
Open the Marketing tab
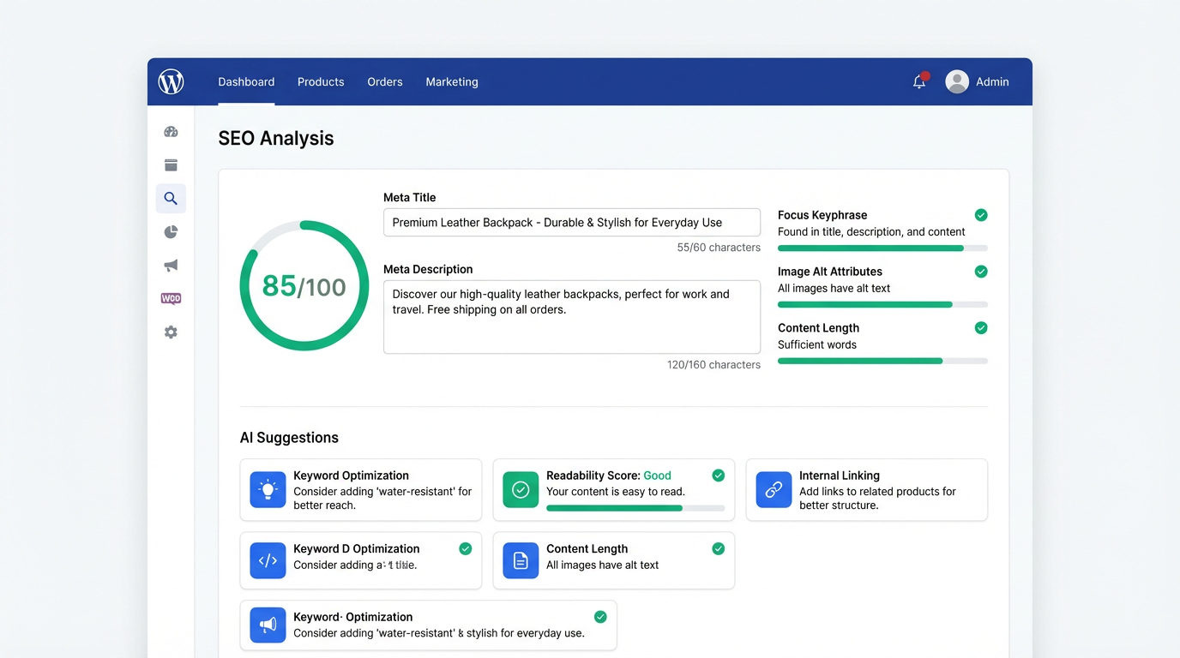[452, 82]
